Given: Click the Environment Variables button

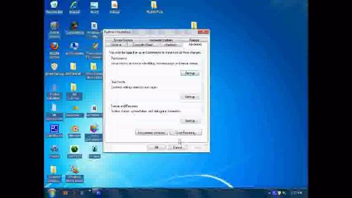Looking at the screenshot, I should (151, 133).
